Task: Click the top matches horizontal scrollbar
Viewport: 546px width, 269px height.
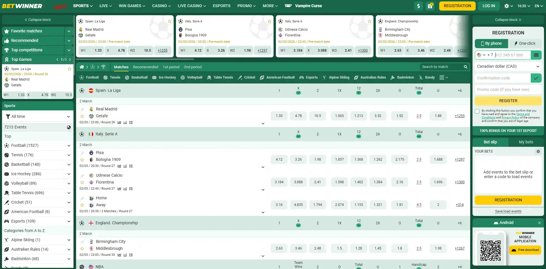Action: [x=135, y=59]
